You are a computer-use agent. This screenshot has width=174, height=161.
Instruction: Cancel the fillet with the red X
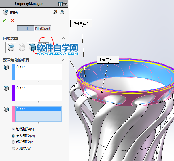13,20
